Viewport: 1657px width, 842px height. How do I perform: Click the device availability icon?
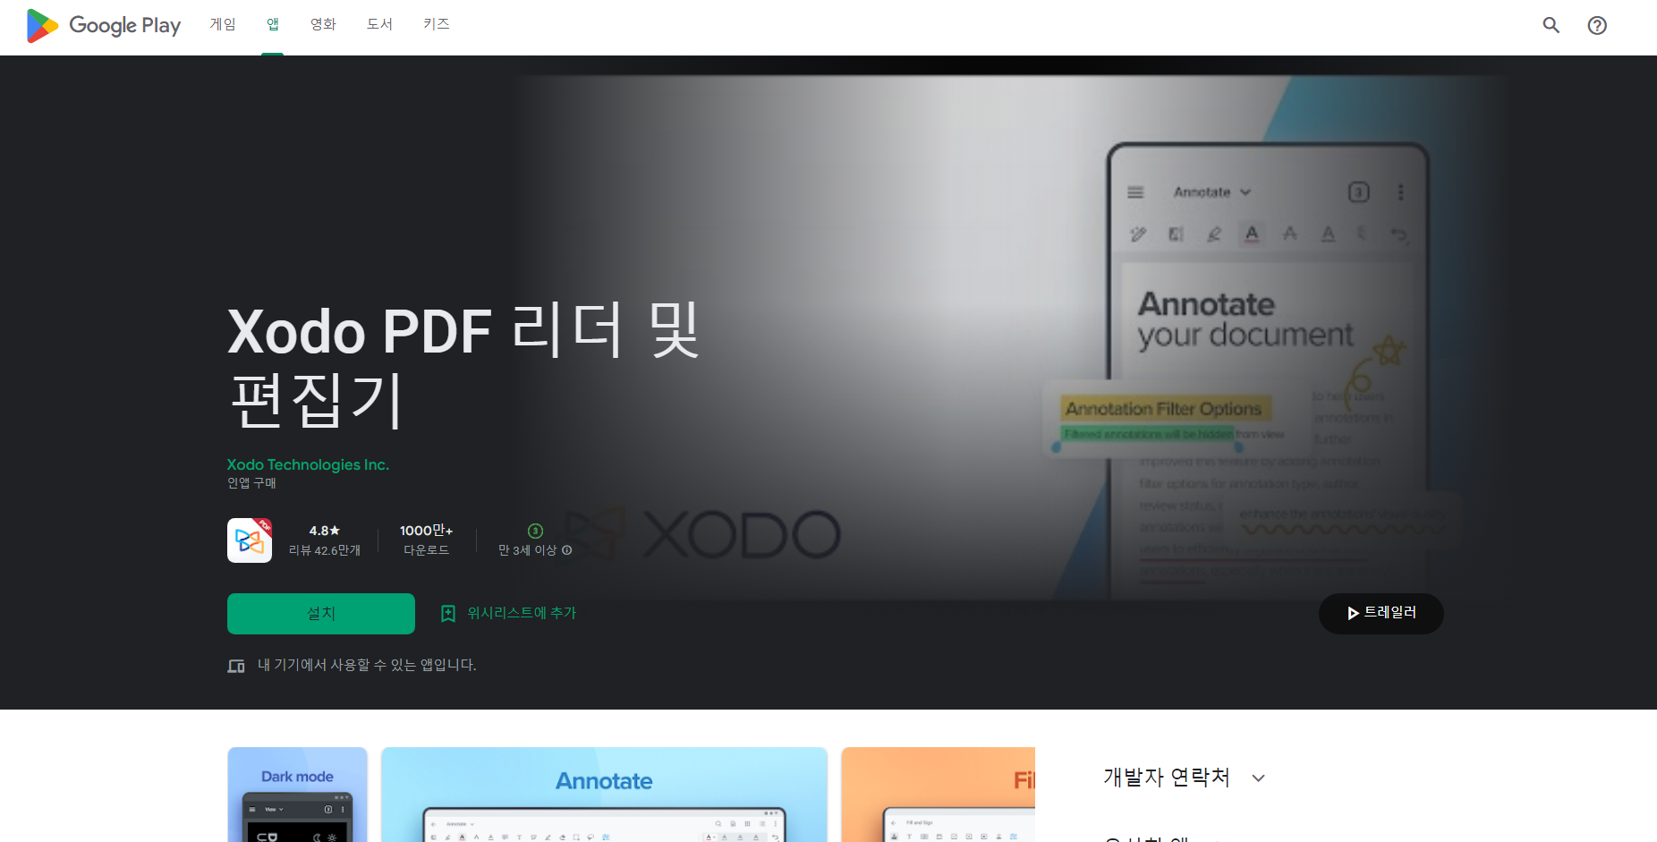click(x=235, y=665)
